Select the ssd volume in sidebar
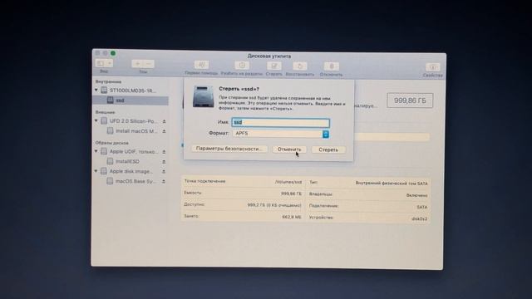The width and height of the screenshot is (532, 299). pos(131,100)
